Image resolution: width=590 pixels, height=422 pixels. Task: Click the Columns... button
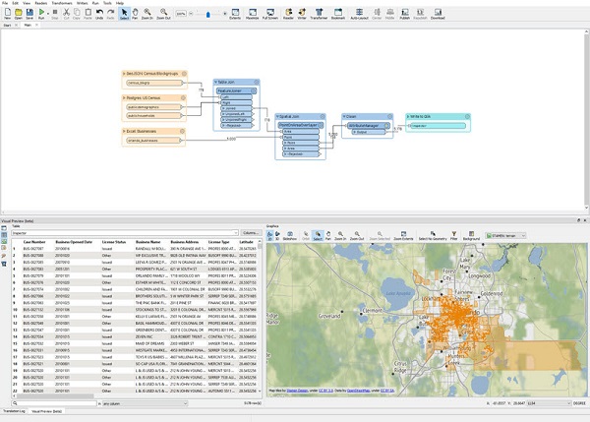[250, 232]
